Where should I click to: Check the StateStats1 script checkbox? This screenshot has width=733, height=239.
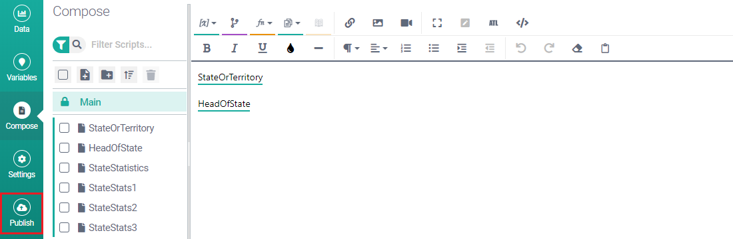click(65, 188)
